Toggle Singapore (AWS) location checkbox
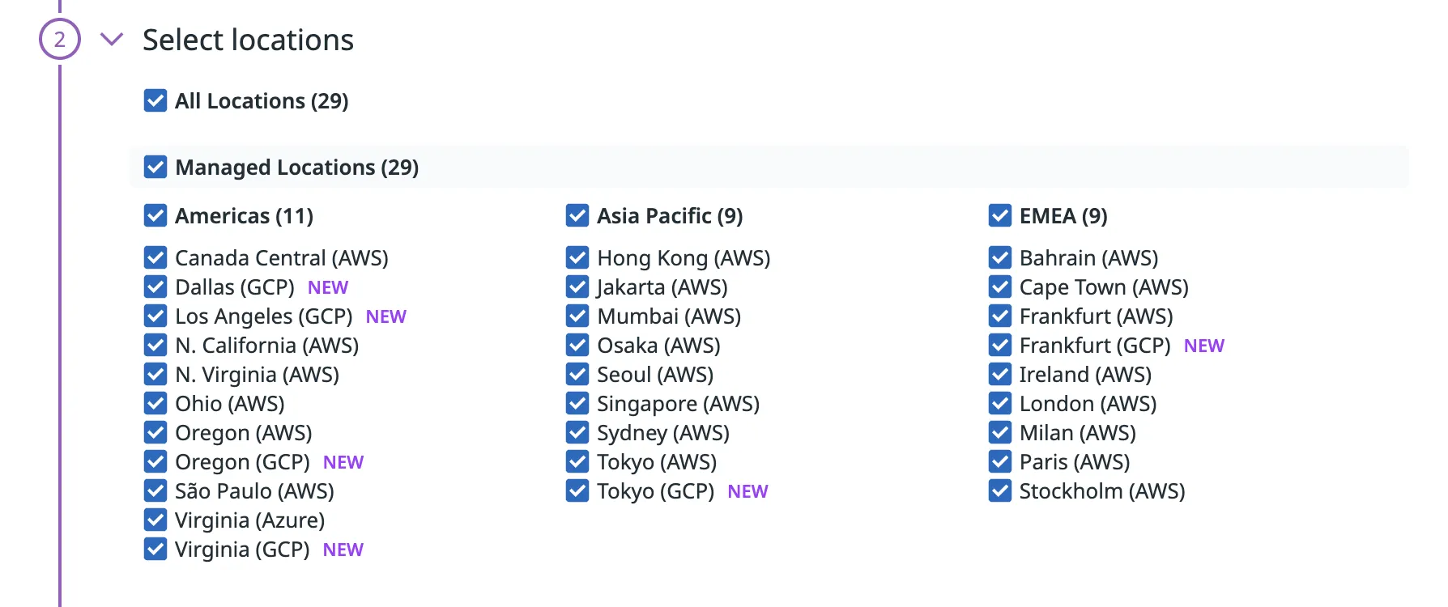This screenshot has width=1448, height=607. [x=577, y=403]
